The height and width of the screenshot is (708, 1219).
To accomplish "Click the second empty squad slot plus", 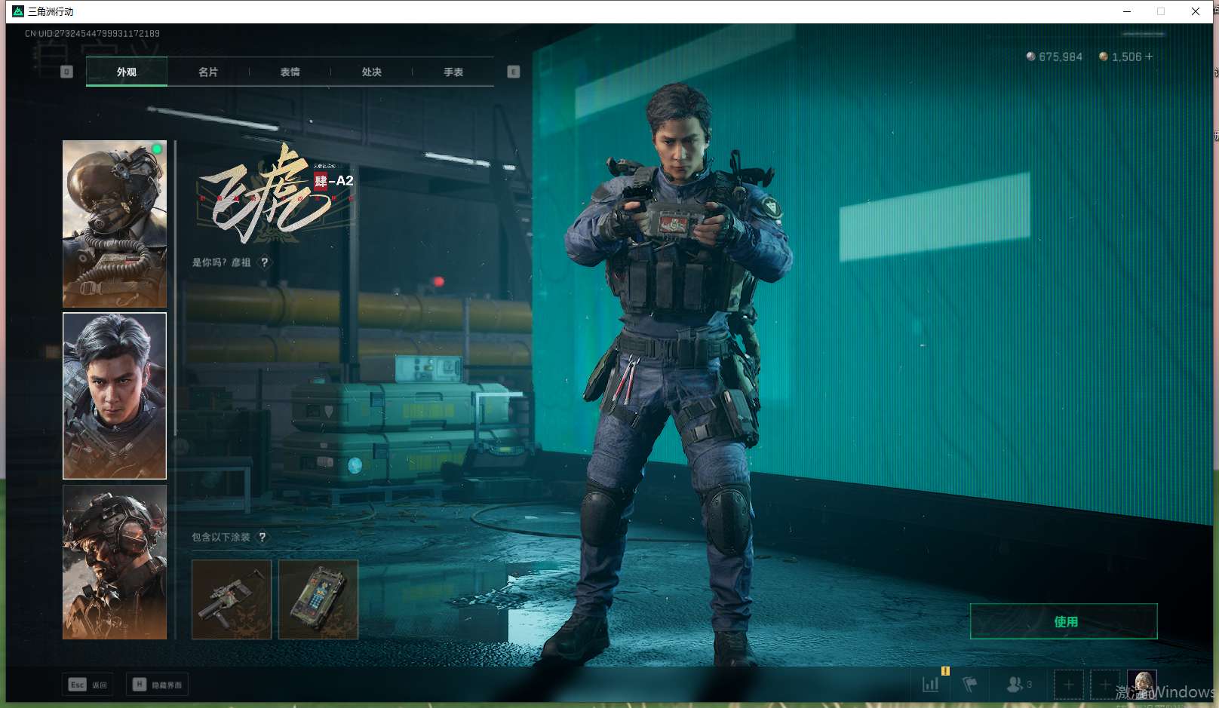I will [x=1104, y=685].
